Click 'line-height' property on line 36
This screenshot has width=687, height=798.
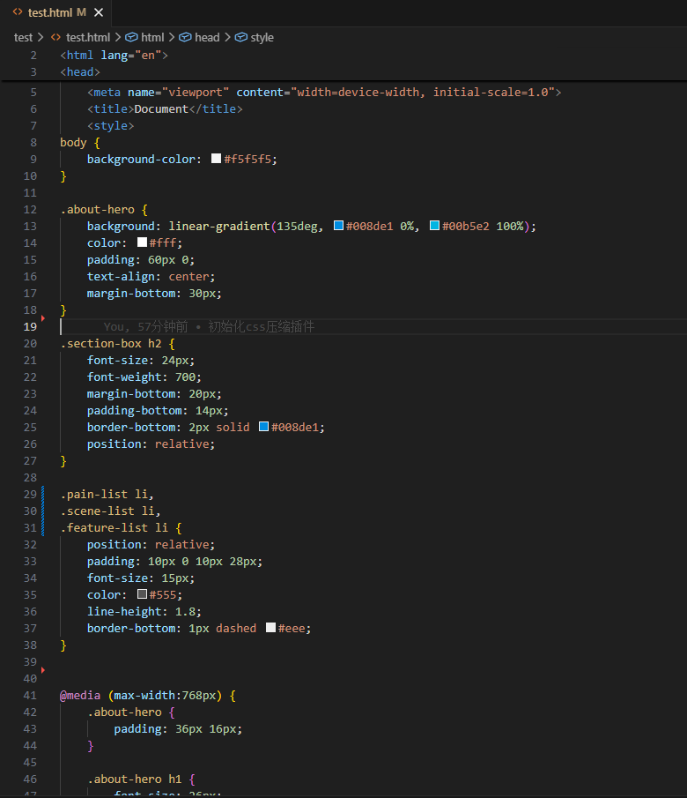point(124,611)
